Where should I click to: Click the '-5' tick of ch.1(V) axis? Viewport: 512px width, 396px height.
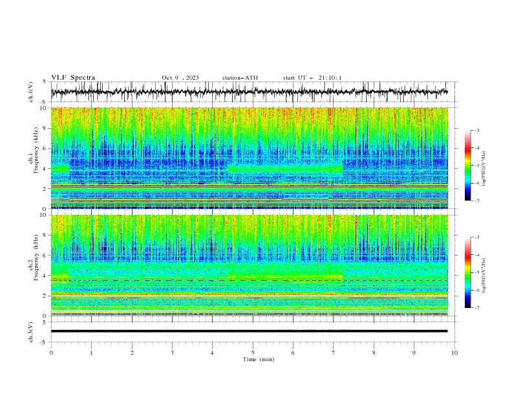click(44, 102)
